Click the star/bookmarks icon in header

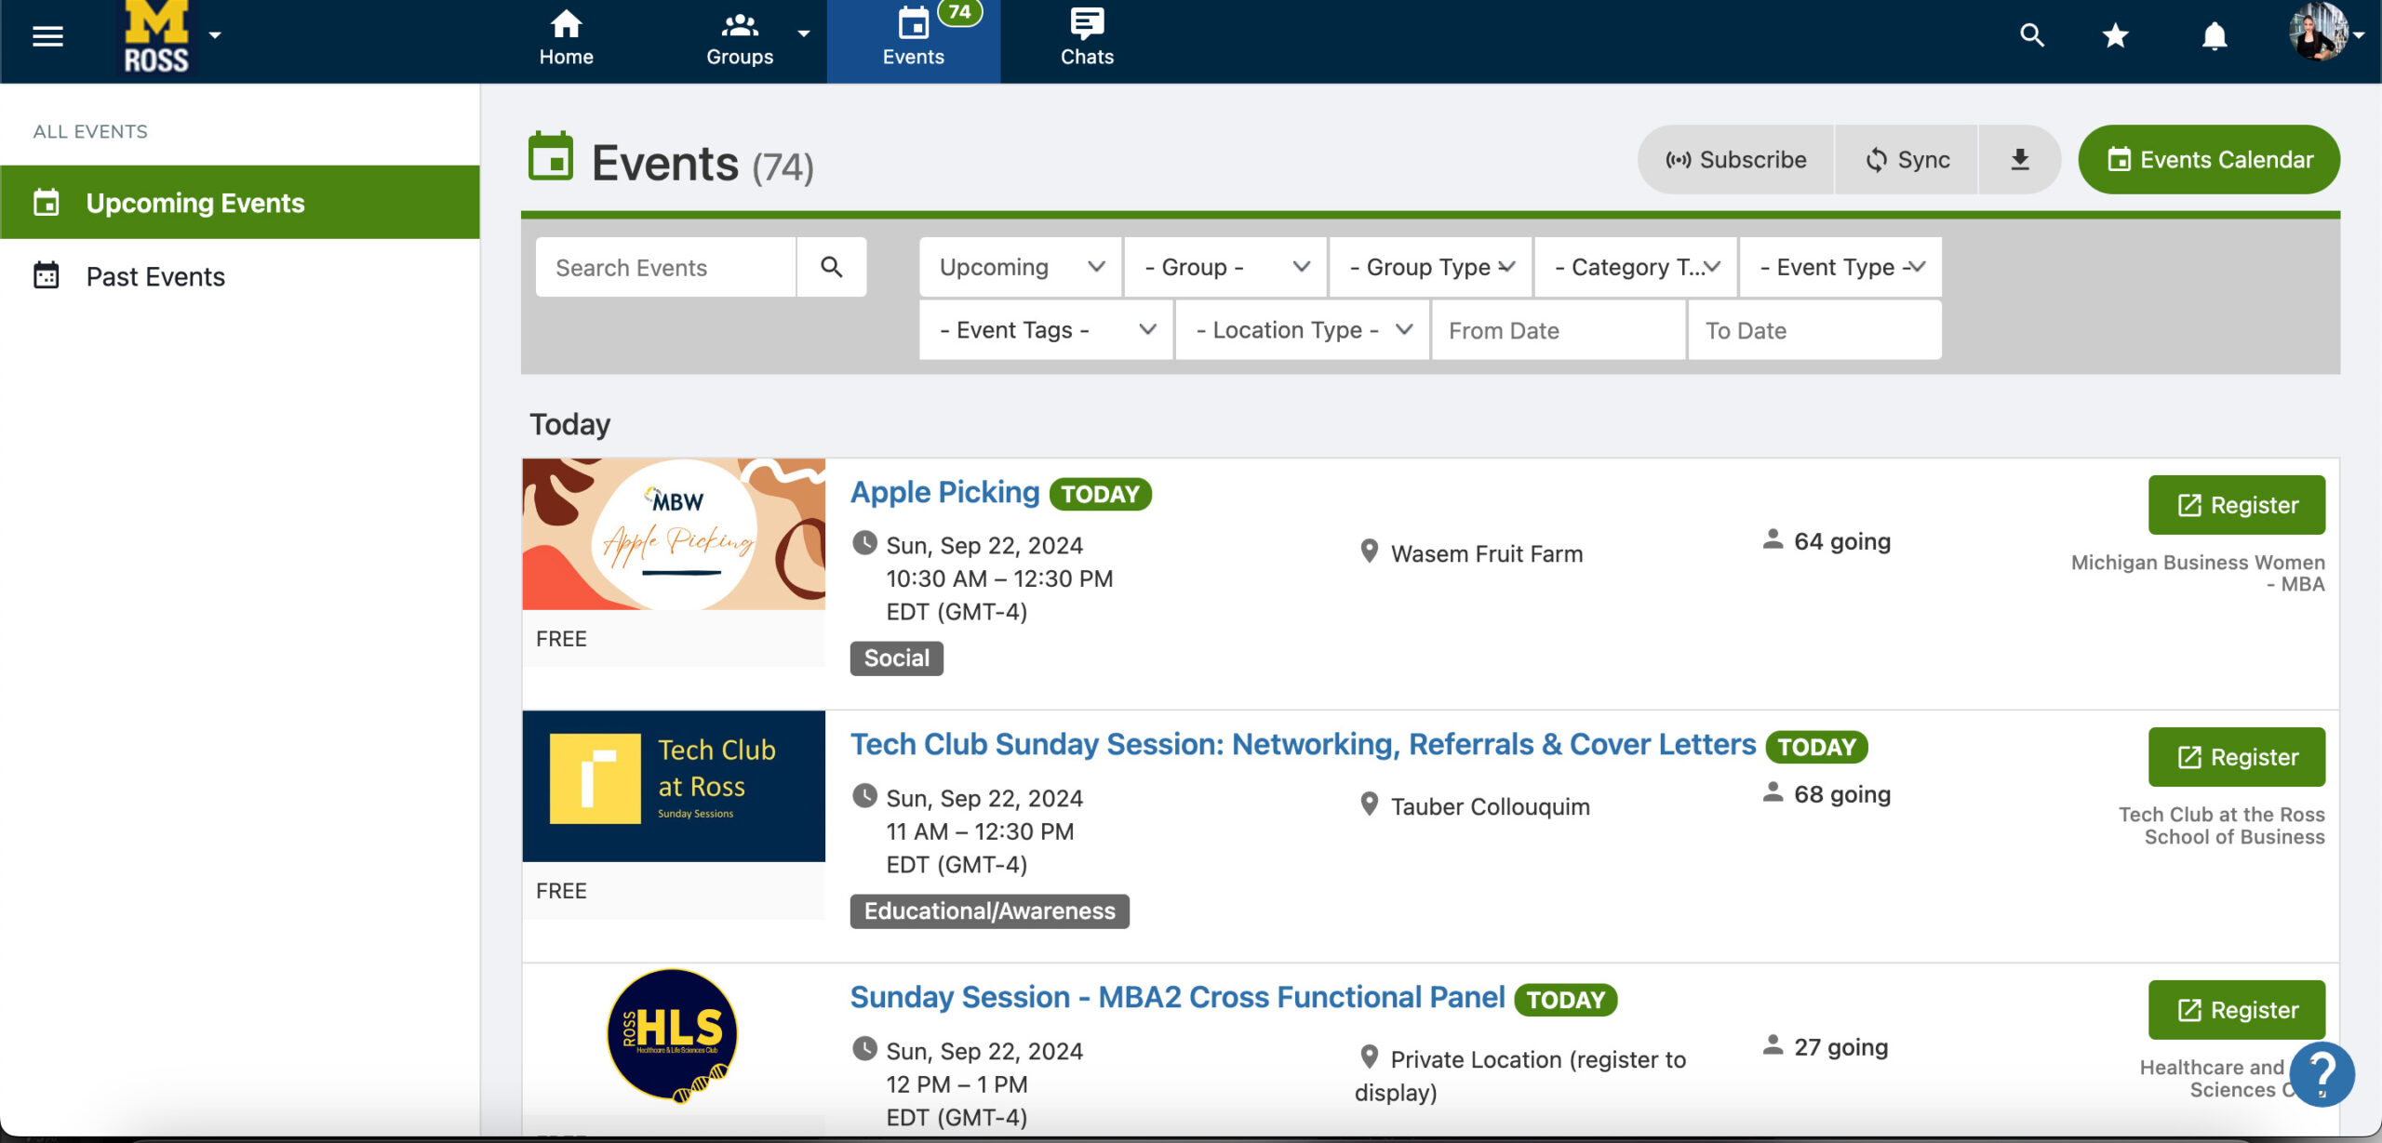tap(2116, 33)
